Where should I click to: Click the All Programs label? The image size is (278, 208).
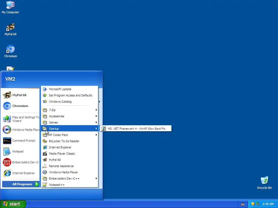[22, 184]
